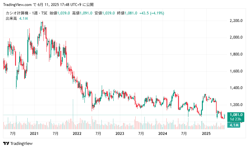This screenshot has height=149, width=249.
Task: Click the 2,200.0 price axis label
Action: click(x=236, y=21)
